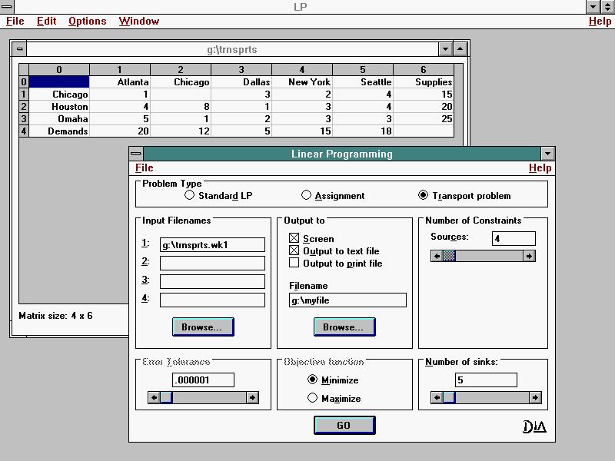Image resolution: width=615 pixels, height=461 pixels.
Task: Click the output Filename text field
Action: pos(347,300)
